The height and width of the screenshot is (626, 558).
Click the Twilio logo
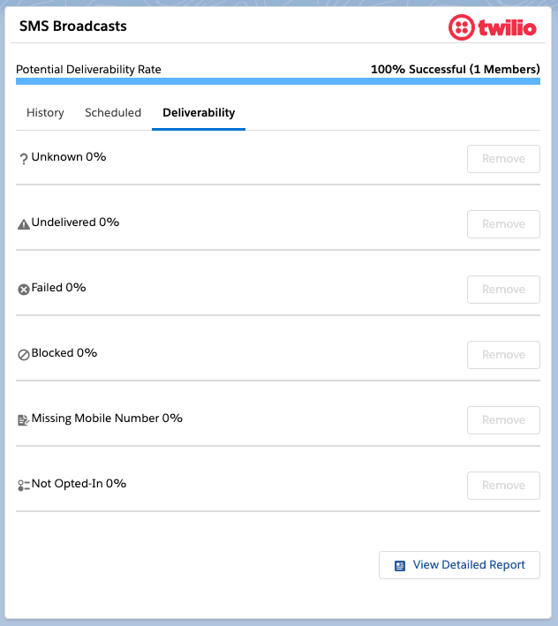click(492, 26)
